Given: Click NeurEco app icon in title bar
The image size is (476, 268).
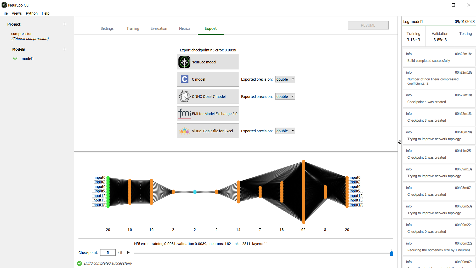Looking at the screenshot, I should click(4, 5).
